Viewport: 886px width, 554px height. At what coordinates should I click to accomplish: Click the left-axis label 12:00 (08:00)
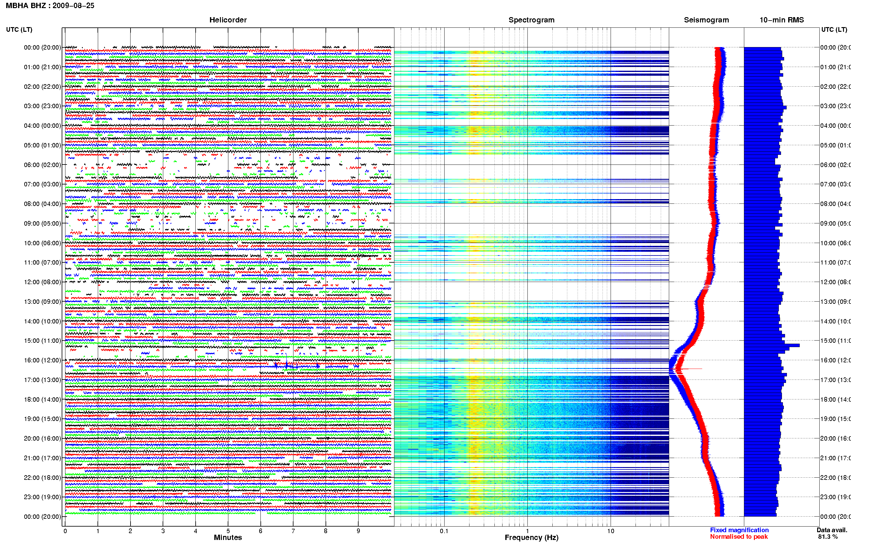42,282
